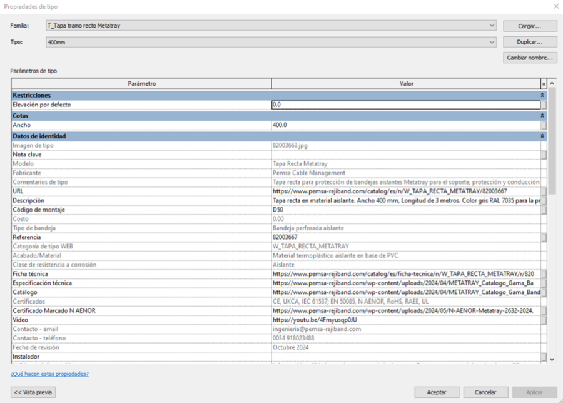Close the Propiedades de tipo dialog
563x403 pixels.
click(554, 6)
